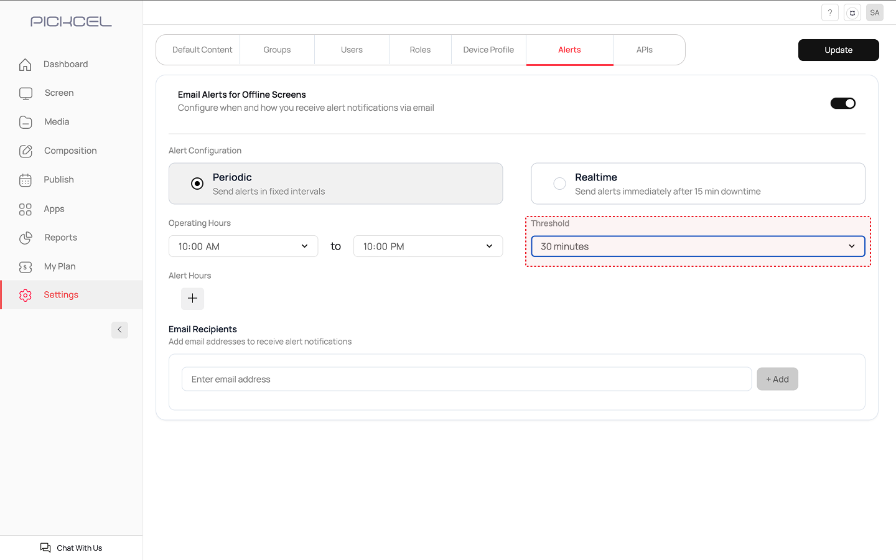896x560 pixels.
Task: Click the black Update button
Action: pyautogui.click(x=838, y=50)
